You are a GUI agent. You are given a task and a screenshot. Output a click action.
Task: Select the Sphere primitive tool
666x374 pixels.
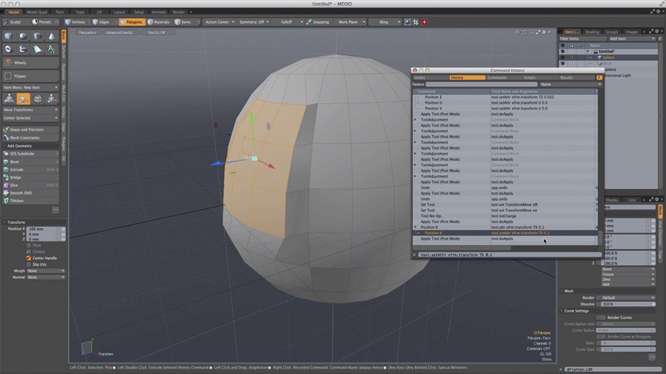pyautogui.click(x=23, y=36)
